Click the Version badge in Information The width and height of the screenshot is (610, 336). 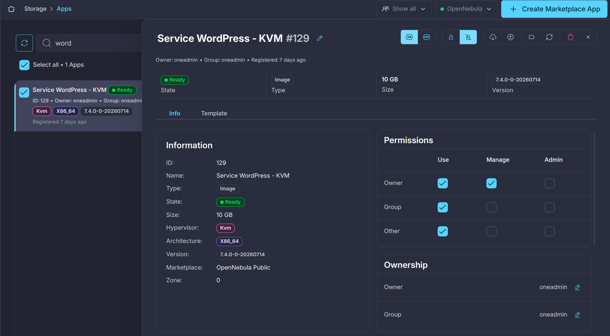(x=242, y=255)
